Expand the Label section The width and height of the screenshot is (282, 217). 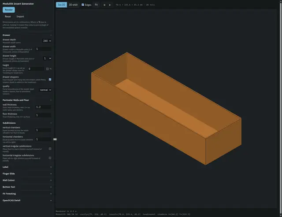point(27,167)
